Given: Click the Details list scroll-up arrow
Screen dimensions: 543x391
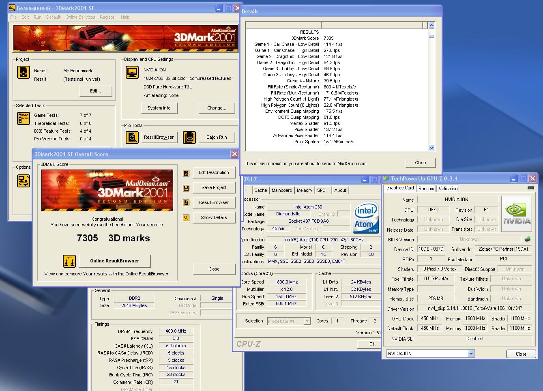Looking at the screenshot, I should click(x=431, y=26).
